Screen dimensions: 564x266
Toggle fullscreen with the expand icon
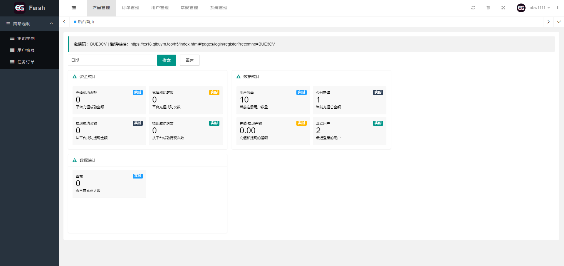(x=503, y=8)
